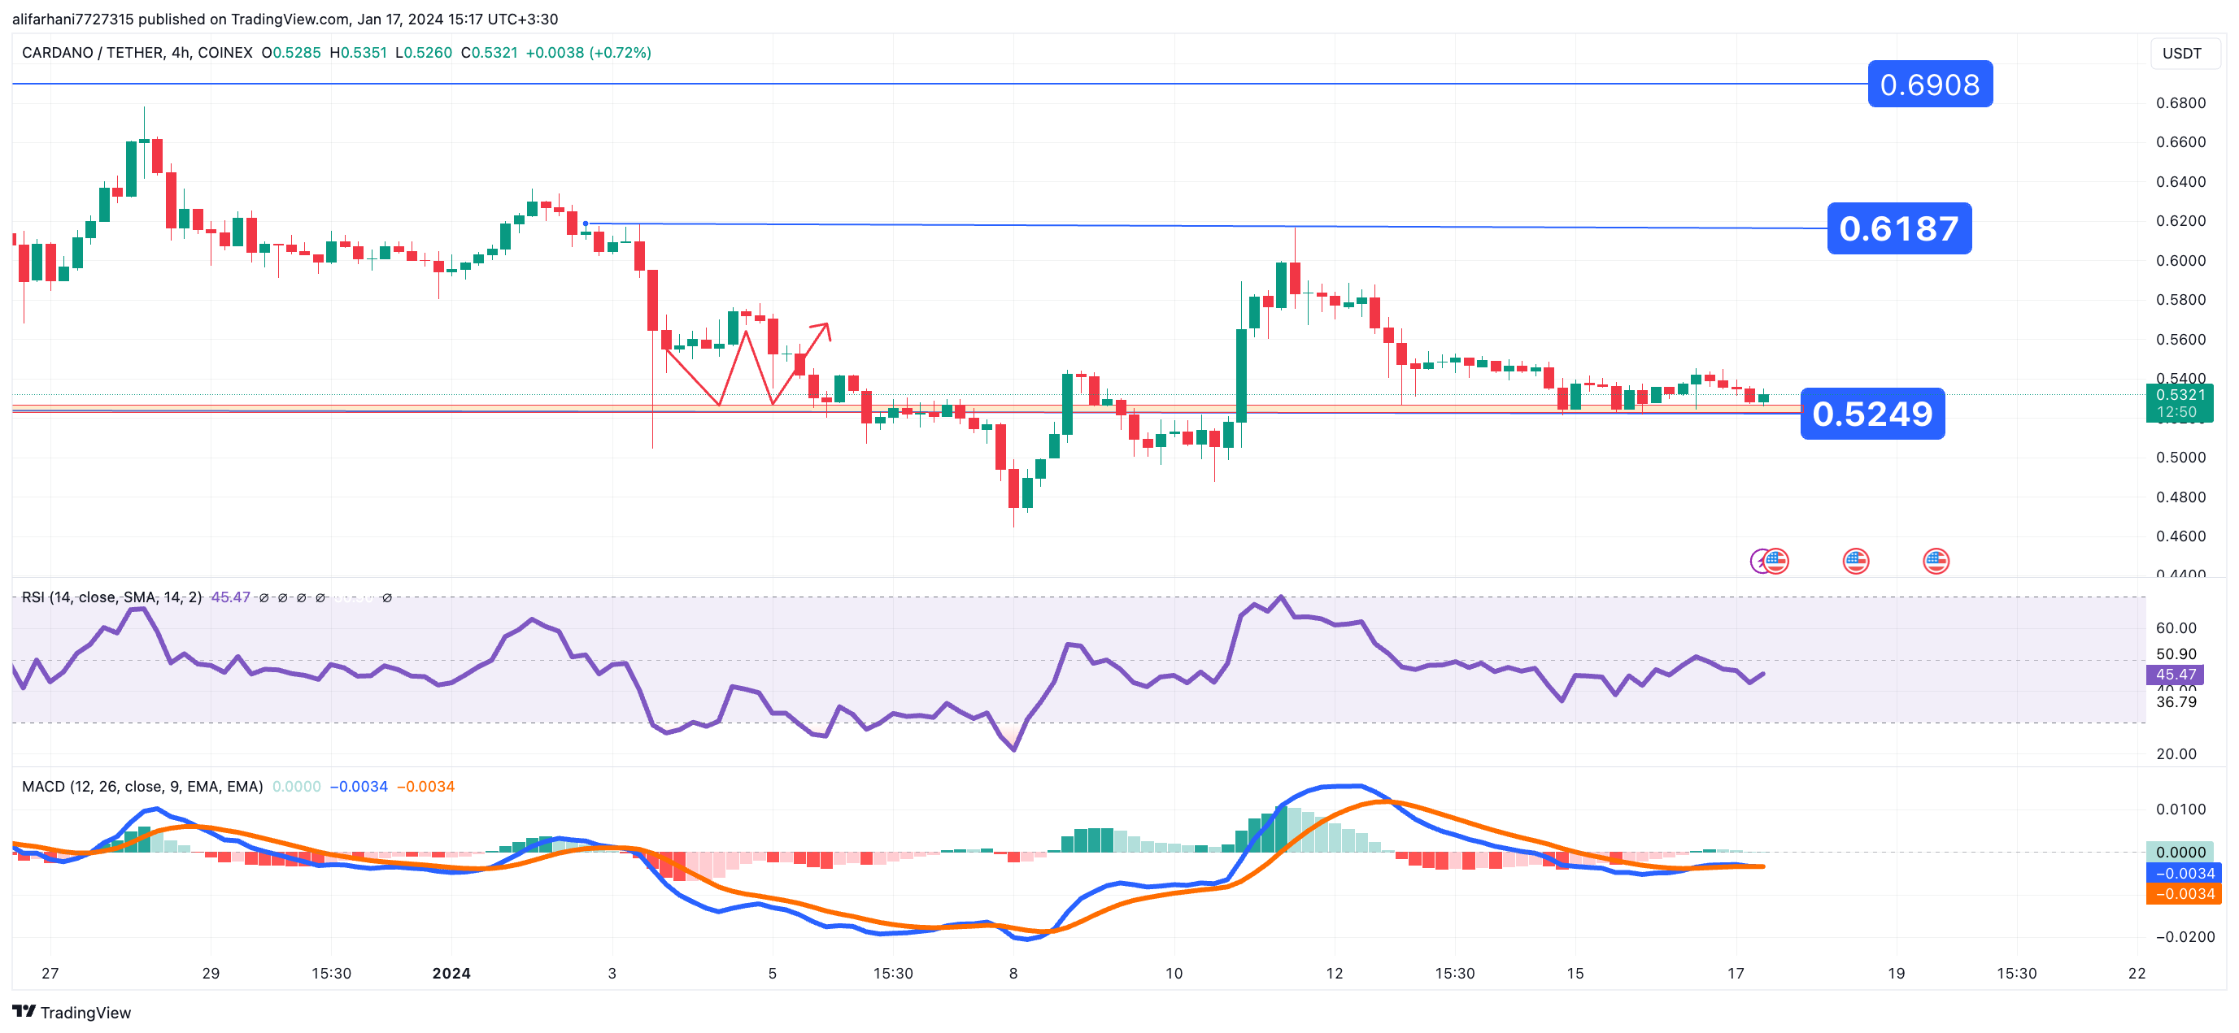Click the 17 date on time axis
Screen dimensions: 2239x1033
coord(1735,973)
